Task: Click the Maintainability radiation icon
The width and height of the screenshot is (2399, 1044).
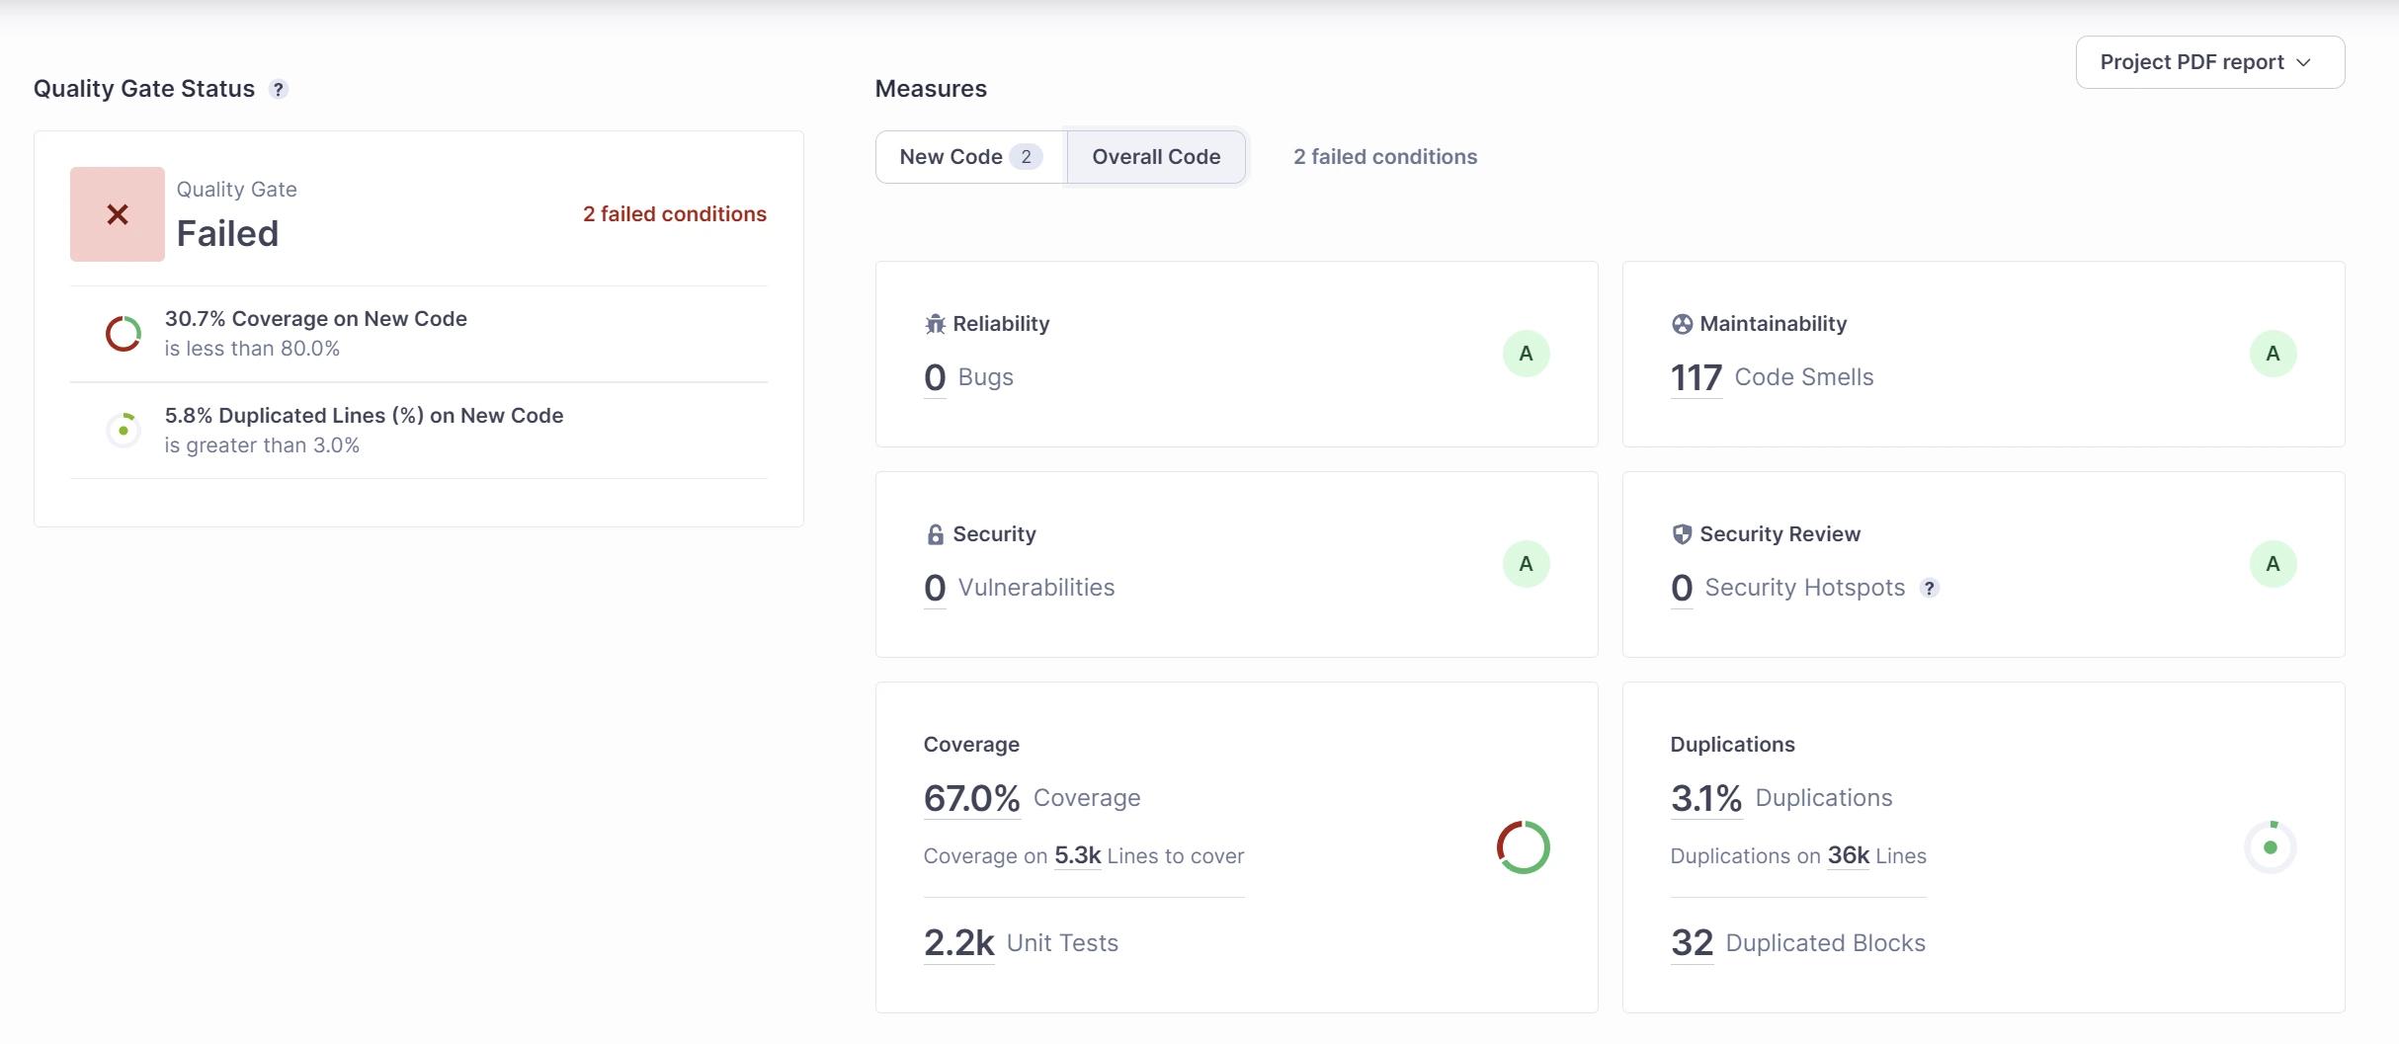Action: (x=1682, y=324)
